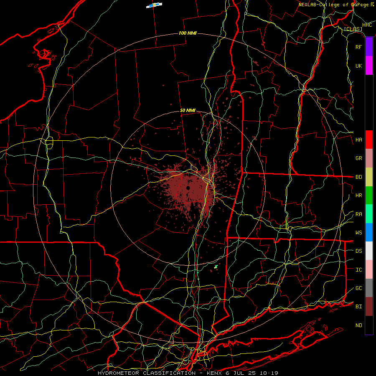Pick the yellow BD legend swatch
The width and height of the screenshot is (376, 376).
[x=369, y=177]
